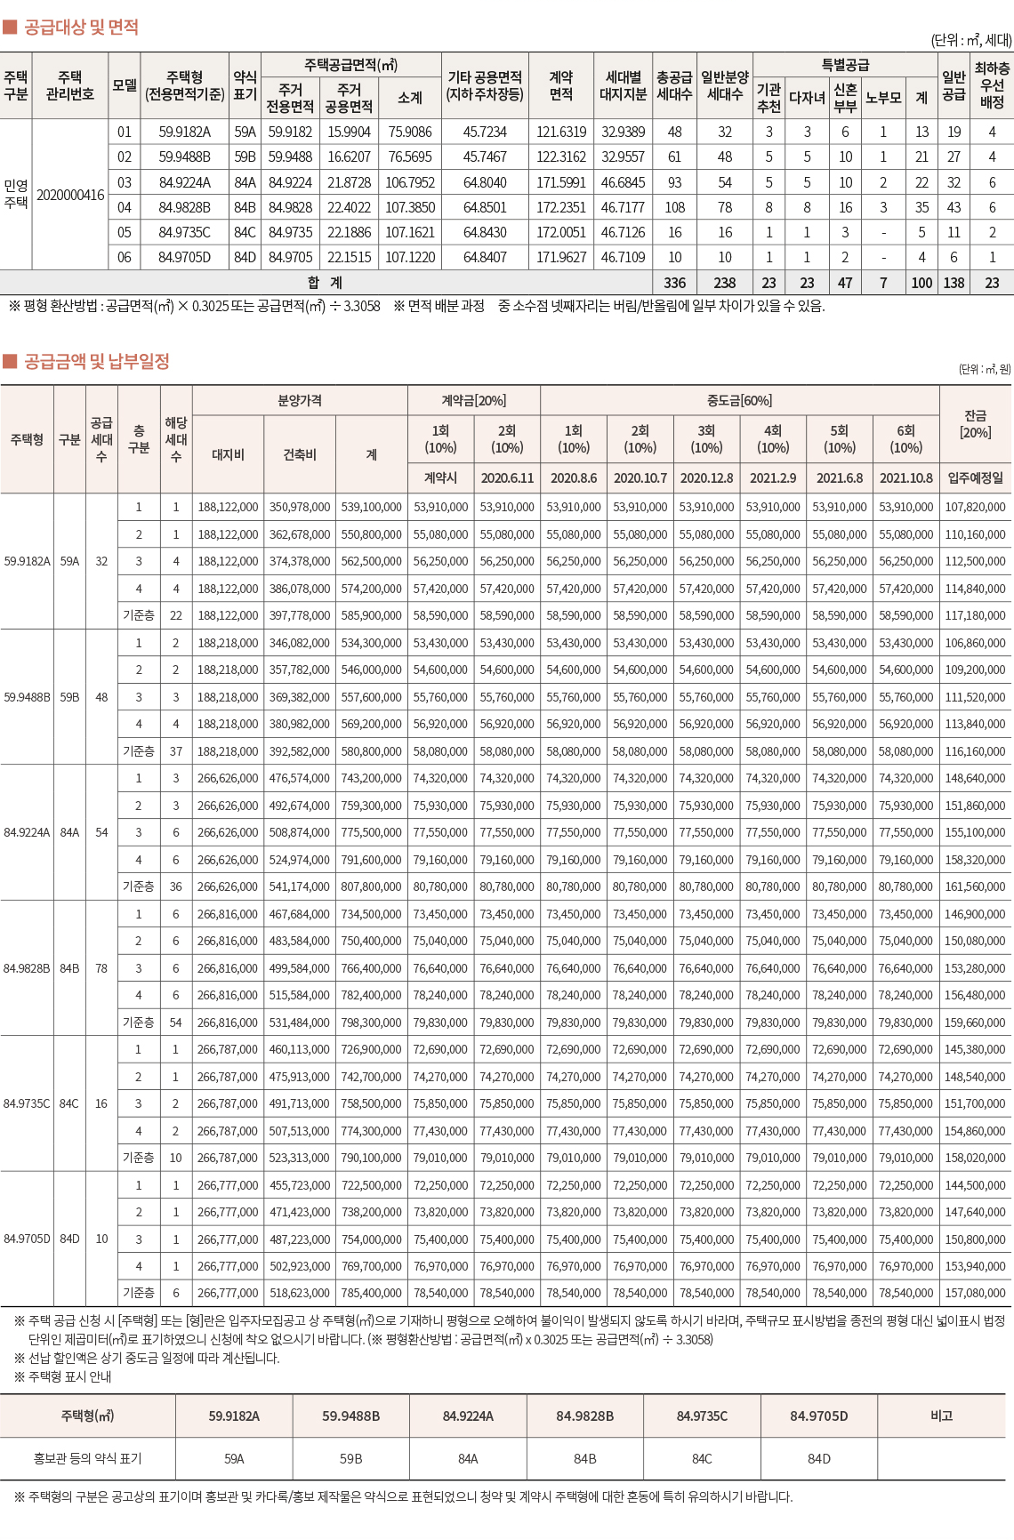Image resolution: width=1014 pixels, height=1540 pixels.
Task: Click the '잔금 [20%]' header
Action: point(976,423)
